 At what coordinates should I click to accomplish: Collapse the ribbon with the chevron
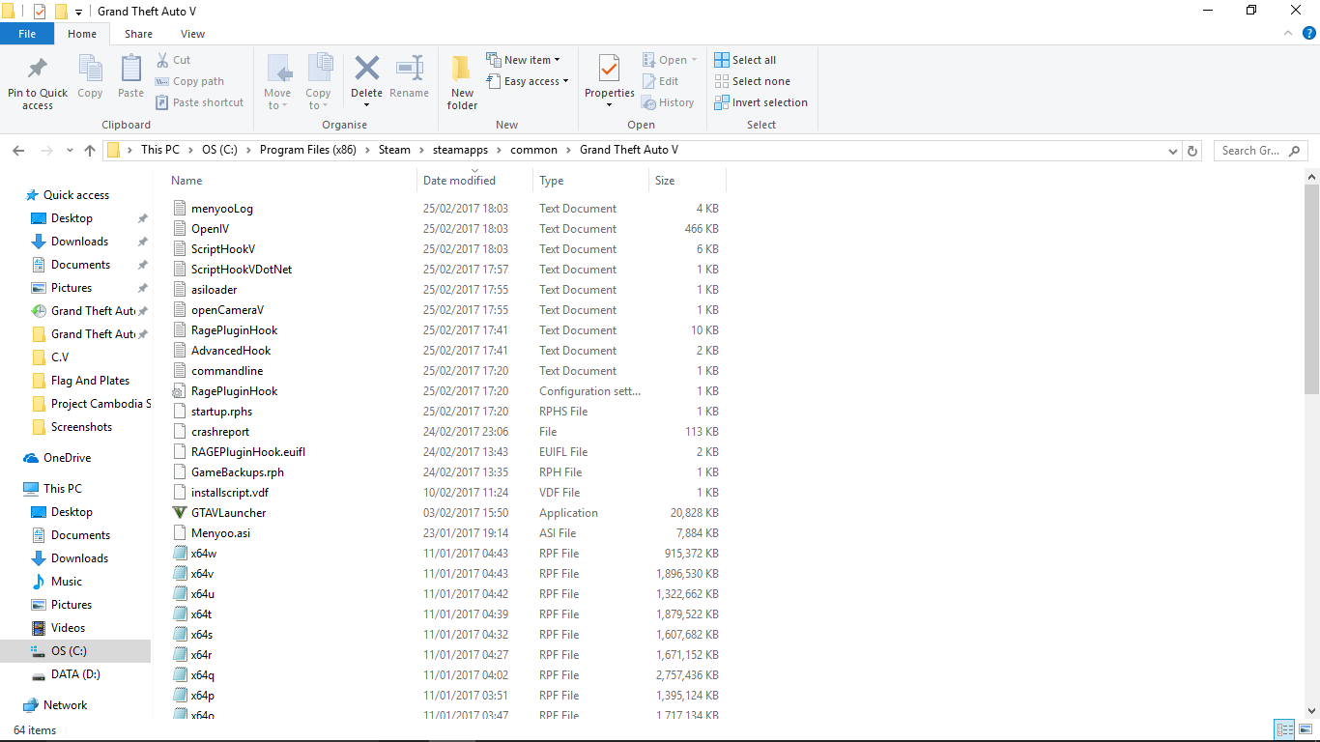pyautogui.click(x=1288, y=33)
